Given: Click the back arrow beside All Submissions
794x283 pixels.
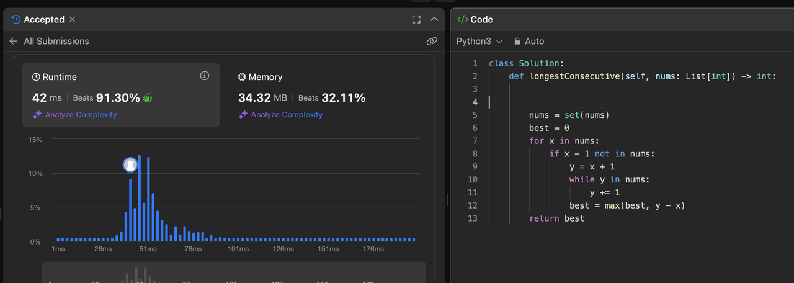Looking at the screenshot, I should tap(14, 41).
